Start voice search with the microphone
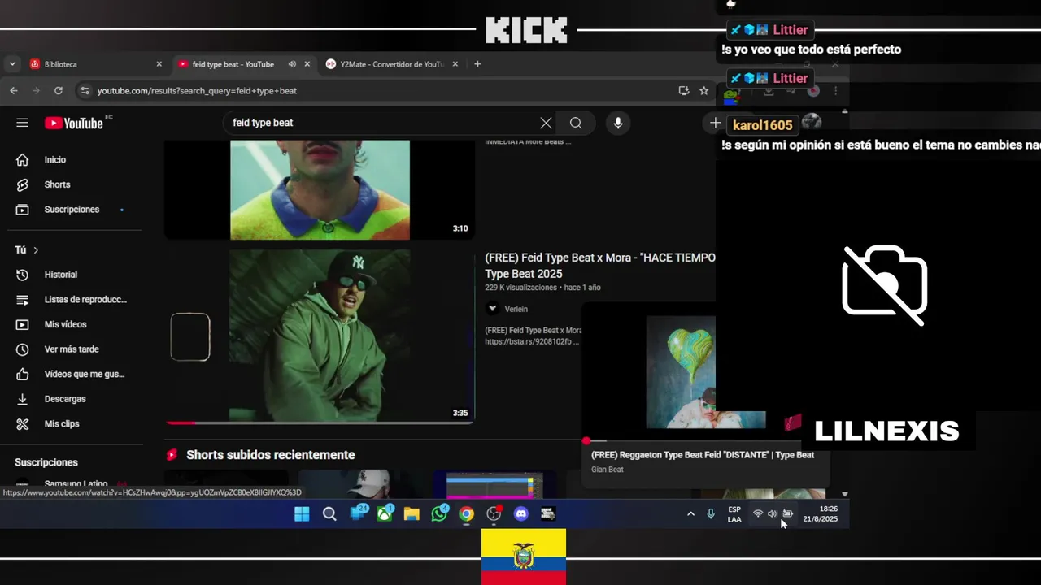Viewport: 1041px width, 585px height. pyautogui.click(x=618, y=123)
